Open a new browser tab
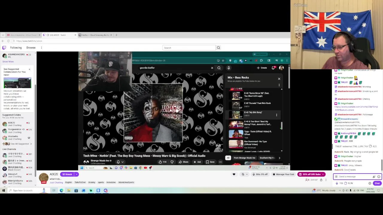Image resolution: width=383 pixels, height=215 pixels. (x=116, y=35)
